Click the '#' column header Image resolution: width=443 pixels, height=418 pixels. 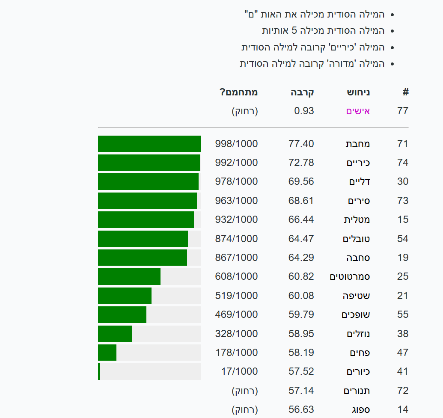(x=405, y=92)
